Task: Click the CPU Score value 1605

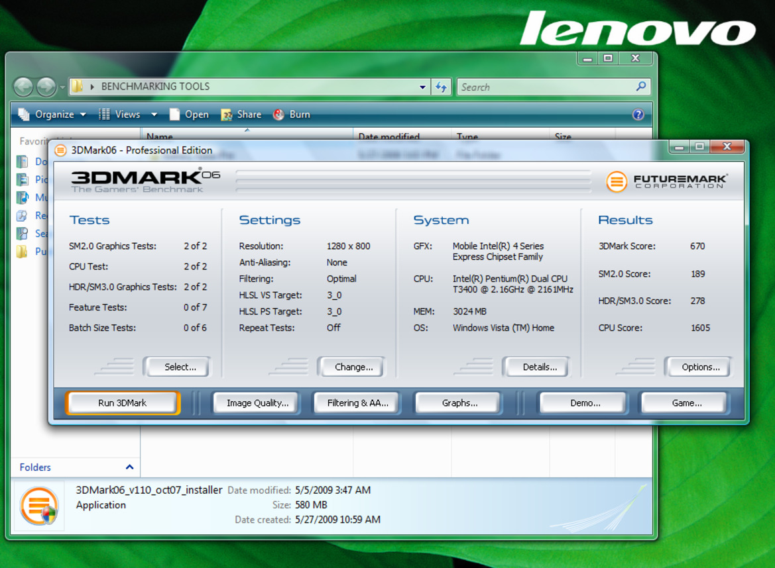Action: coord(700,328)
